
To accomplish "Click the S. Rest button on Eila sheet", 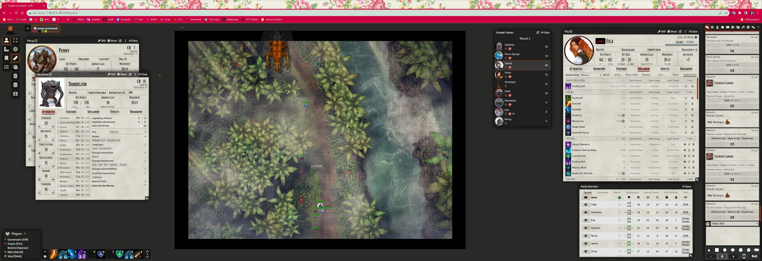I will (x=621, y=64).
